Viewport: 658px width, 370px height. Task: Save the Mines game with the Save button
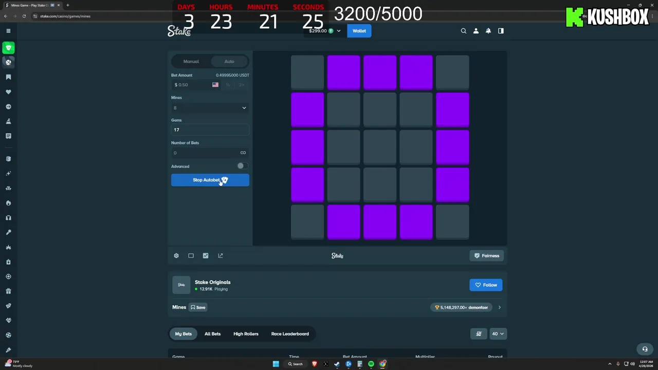[198, 307]
